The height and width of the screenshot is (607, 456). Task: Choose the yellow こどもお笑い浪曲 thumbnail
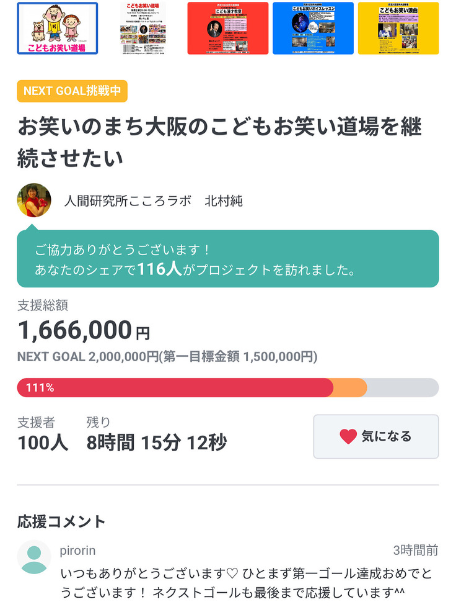(x=398, y=29)
